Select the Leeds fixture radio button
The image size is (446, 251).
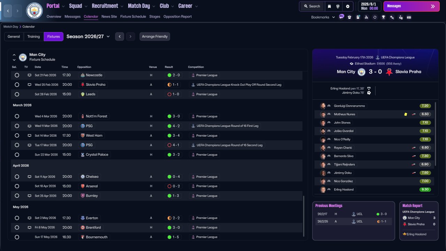click(x=17, y=94)
